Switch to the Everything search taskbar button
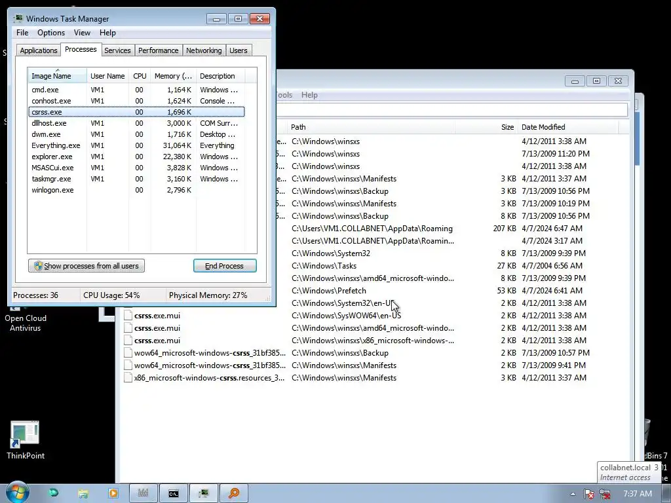Viewport: 671px width, 503px height. (234, 493)
